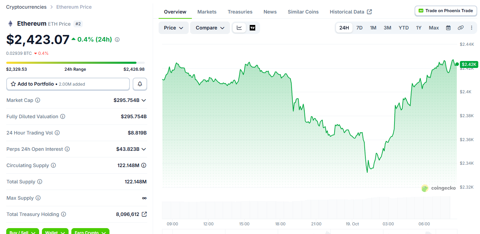Screen dimensions: 480x234
Task: Show Perps 24h Open Interest info icon
Action: coord(67,149)
